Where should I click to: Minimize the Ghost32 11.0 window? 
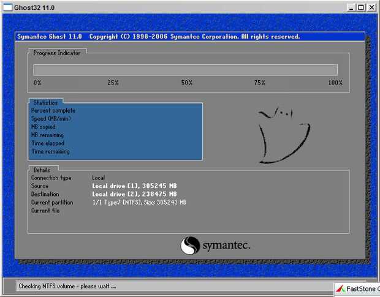[351, 7]
